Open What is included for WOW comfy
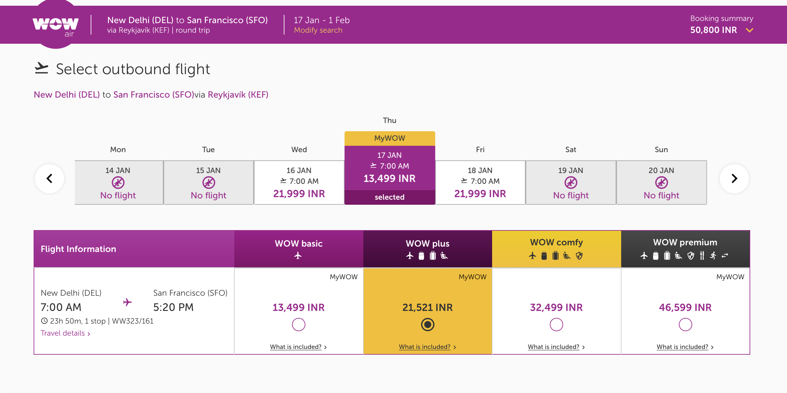The height and width of the screenshot is (393, 787). tap(556, 347)
